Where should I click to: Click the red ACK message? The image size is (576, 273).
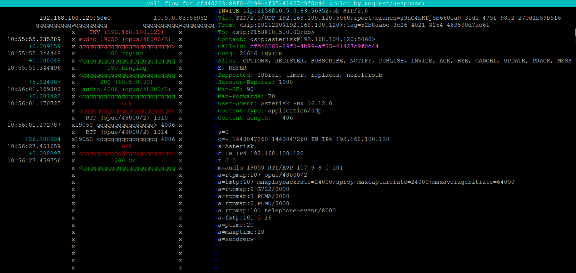[126, 103]
